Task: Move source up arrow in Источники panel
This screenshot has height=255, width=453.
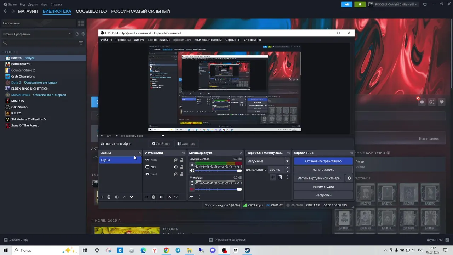Action: (x=169, y=197)
